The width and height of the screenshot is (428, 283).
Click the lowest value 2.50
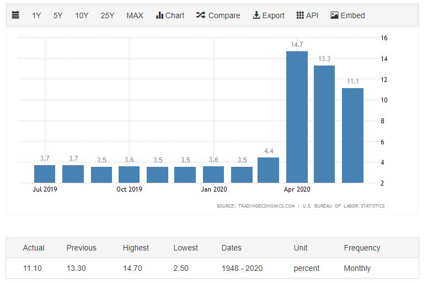pyautogui.click(x=181, y=268)
